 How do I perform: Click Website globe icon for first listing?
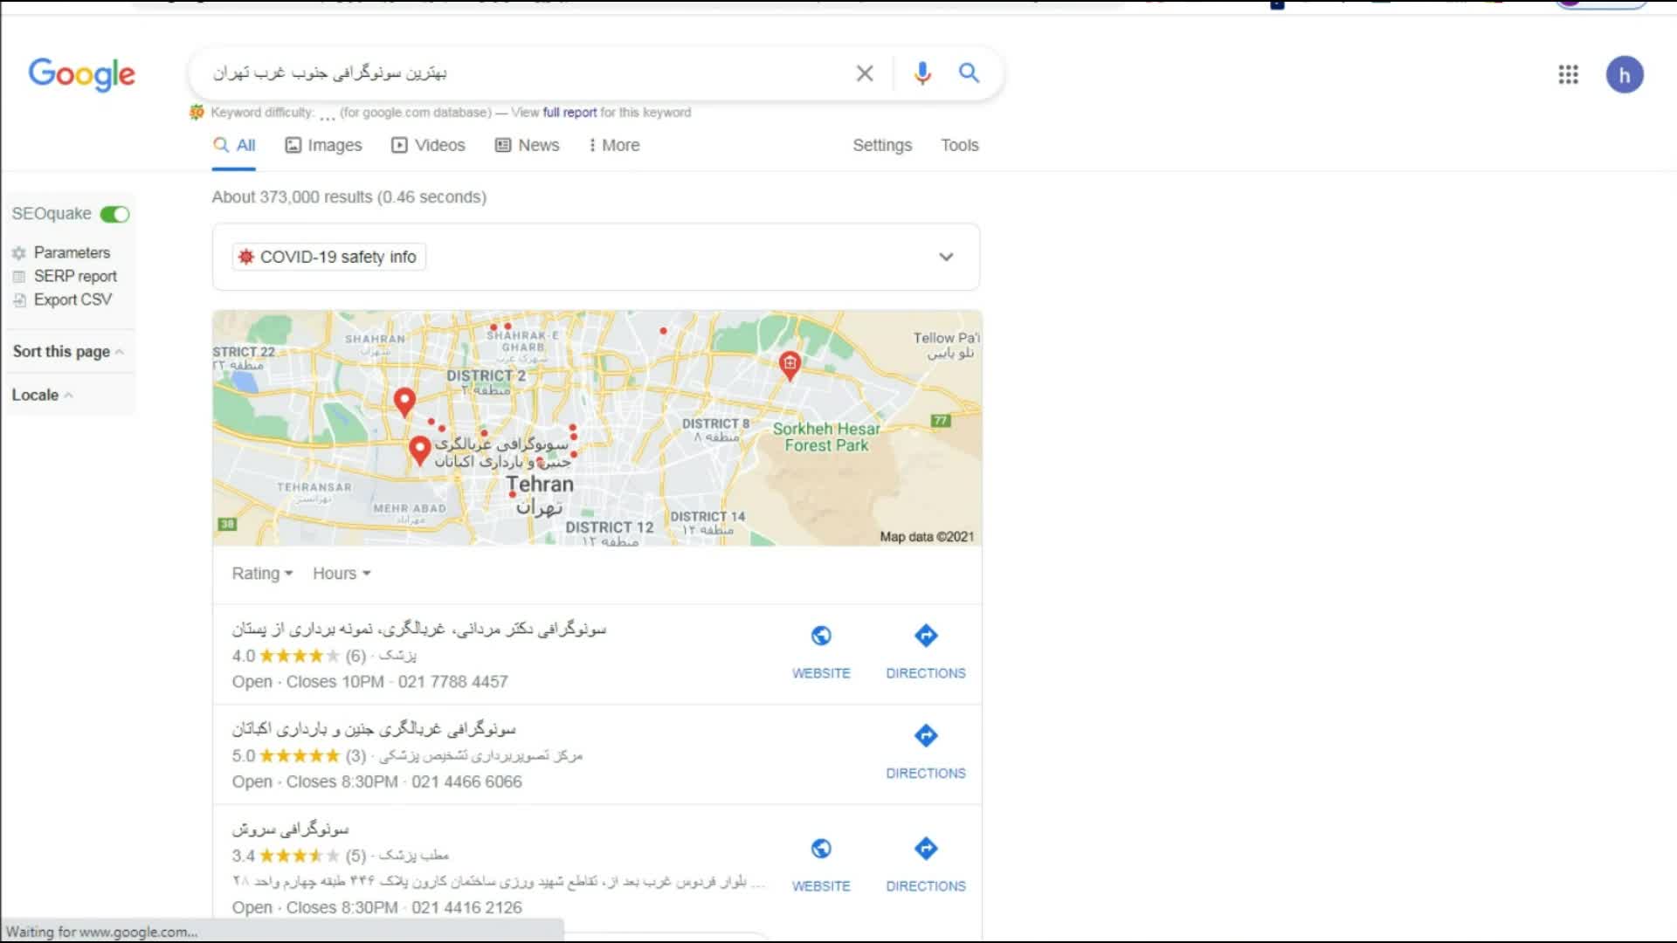tap(821, 637)
